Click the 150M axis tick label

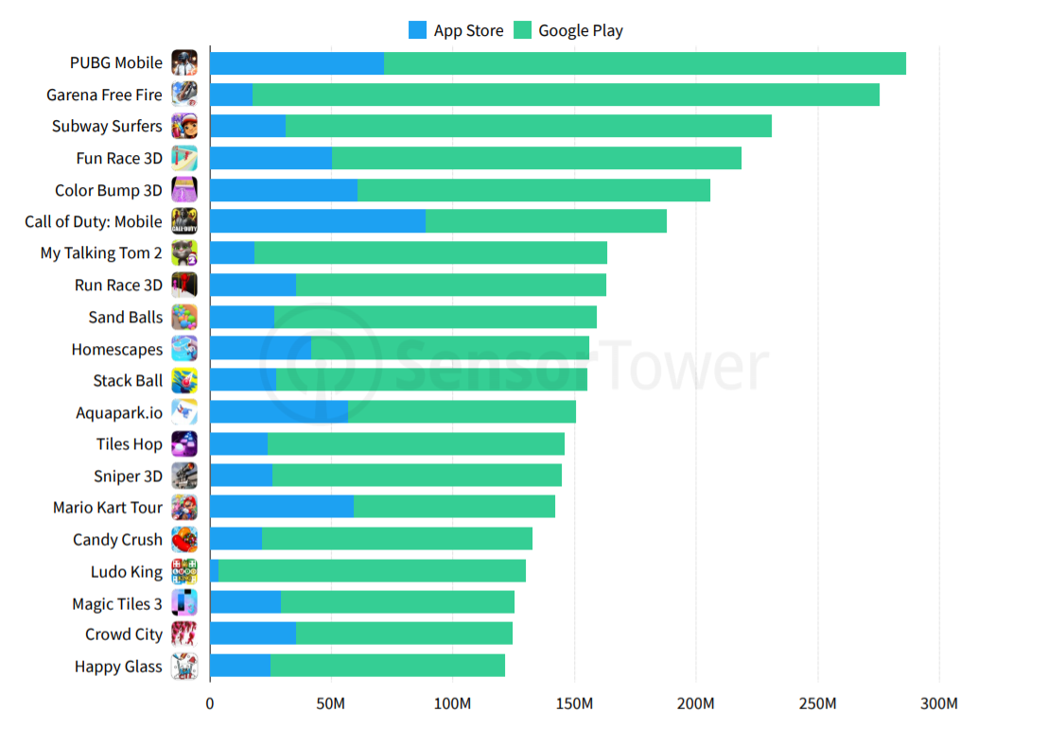click(574, 704)
